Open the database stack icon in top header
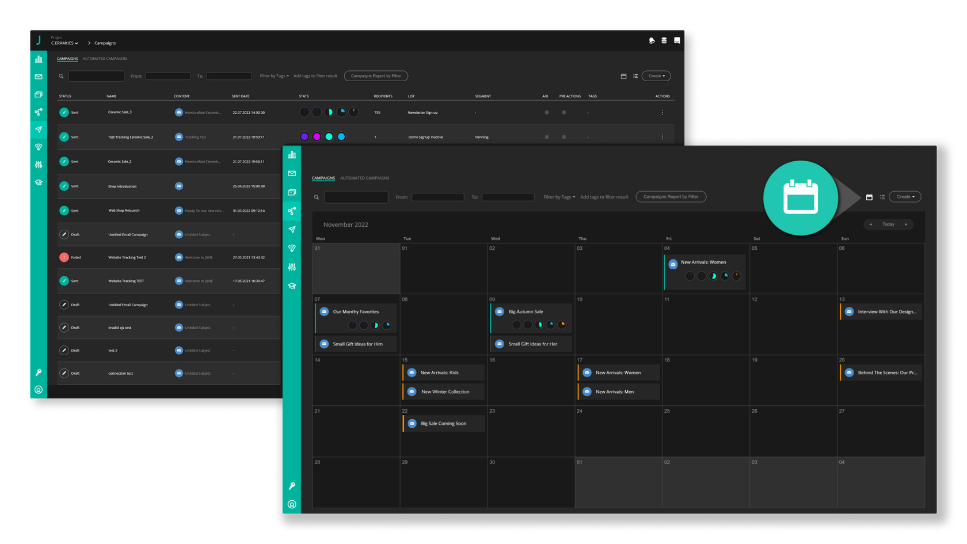967x544 pixels. 664,40
